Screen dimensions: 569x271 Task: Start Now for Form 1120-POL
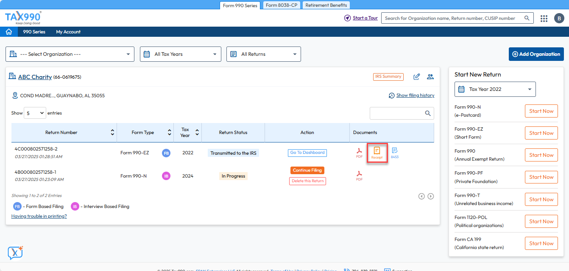point(541,222)
